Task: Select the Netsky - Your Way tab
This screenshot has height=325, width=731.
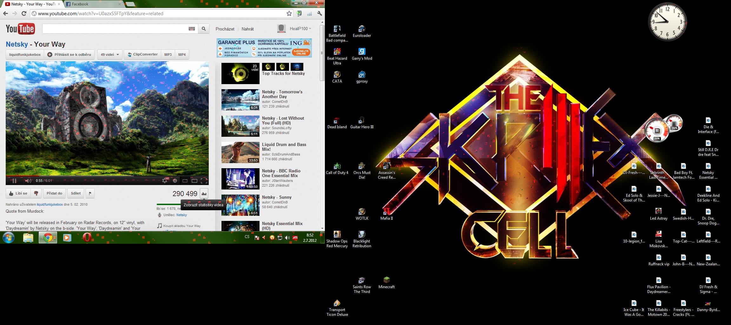Action: tap(32, 4)
